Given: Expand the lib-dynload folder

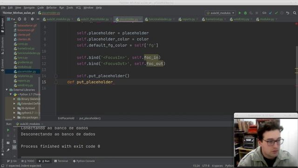Looking at the screenshot, I should click(14, 108).
